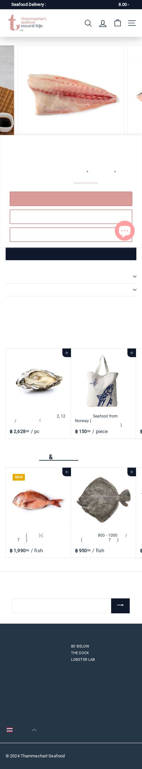Submit the newsletter arrow button
This screenshot has width=142, height=769.
[120, 606]
